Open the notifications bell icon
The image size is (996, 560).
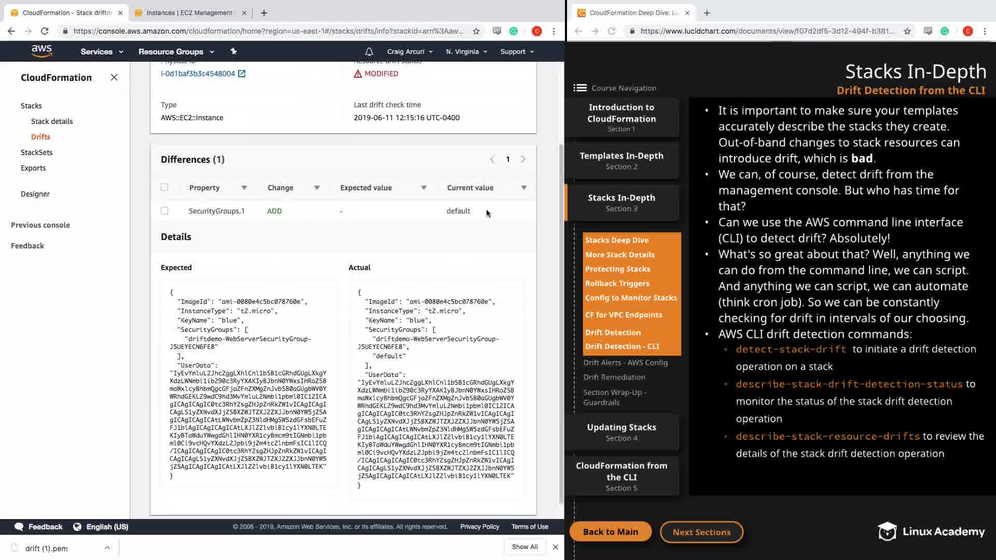click(x=369, y=51)
